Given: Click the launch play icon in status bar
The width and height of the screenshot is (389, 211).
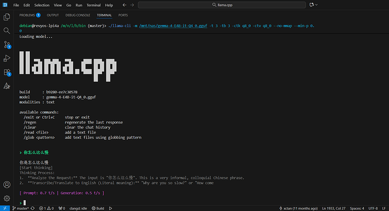Looking at the screenshot, I should point(110,208).
